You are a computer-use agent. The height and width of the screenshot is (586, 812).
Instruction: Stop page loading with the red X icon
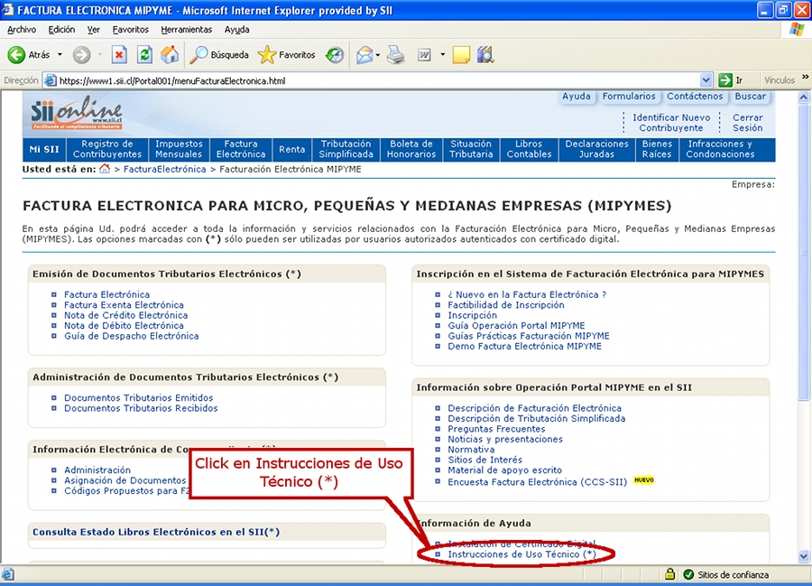(119, 54)
